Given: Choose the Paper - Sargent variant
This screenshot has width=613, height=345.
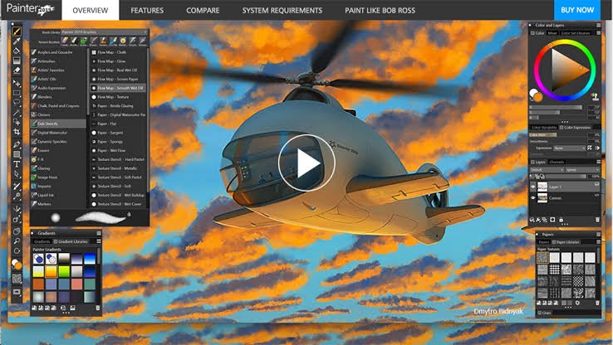Looking at the screenshot, I should 118,133.
